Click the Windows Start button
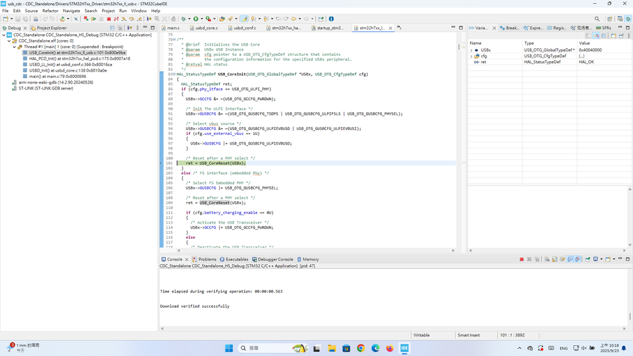Viewport: 633px width, 356px height. coord(229,348)
